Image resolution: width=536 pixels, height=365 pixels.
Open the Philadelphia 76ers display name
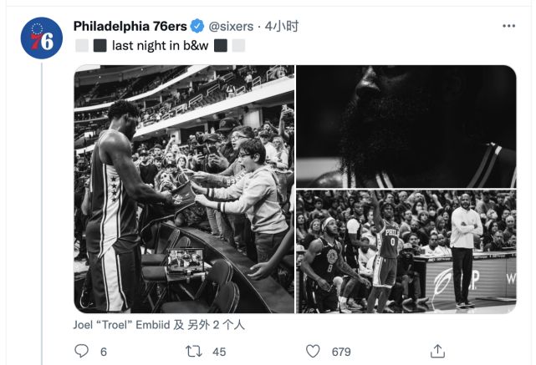[130, 26]
